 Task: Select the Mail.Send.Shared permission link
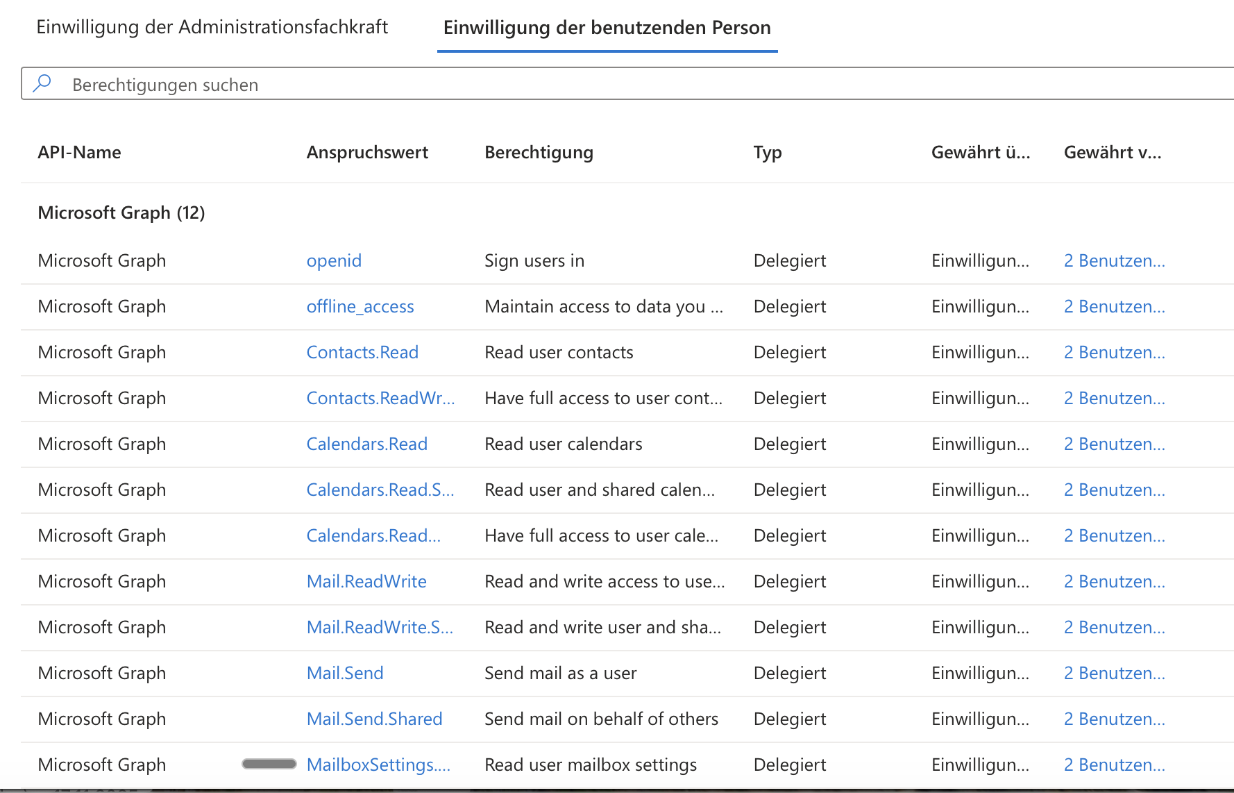[374, 719]
